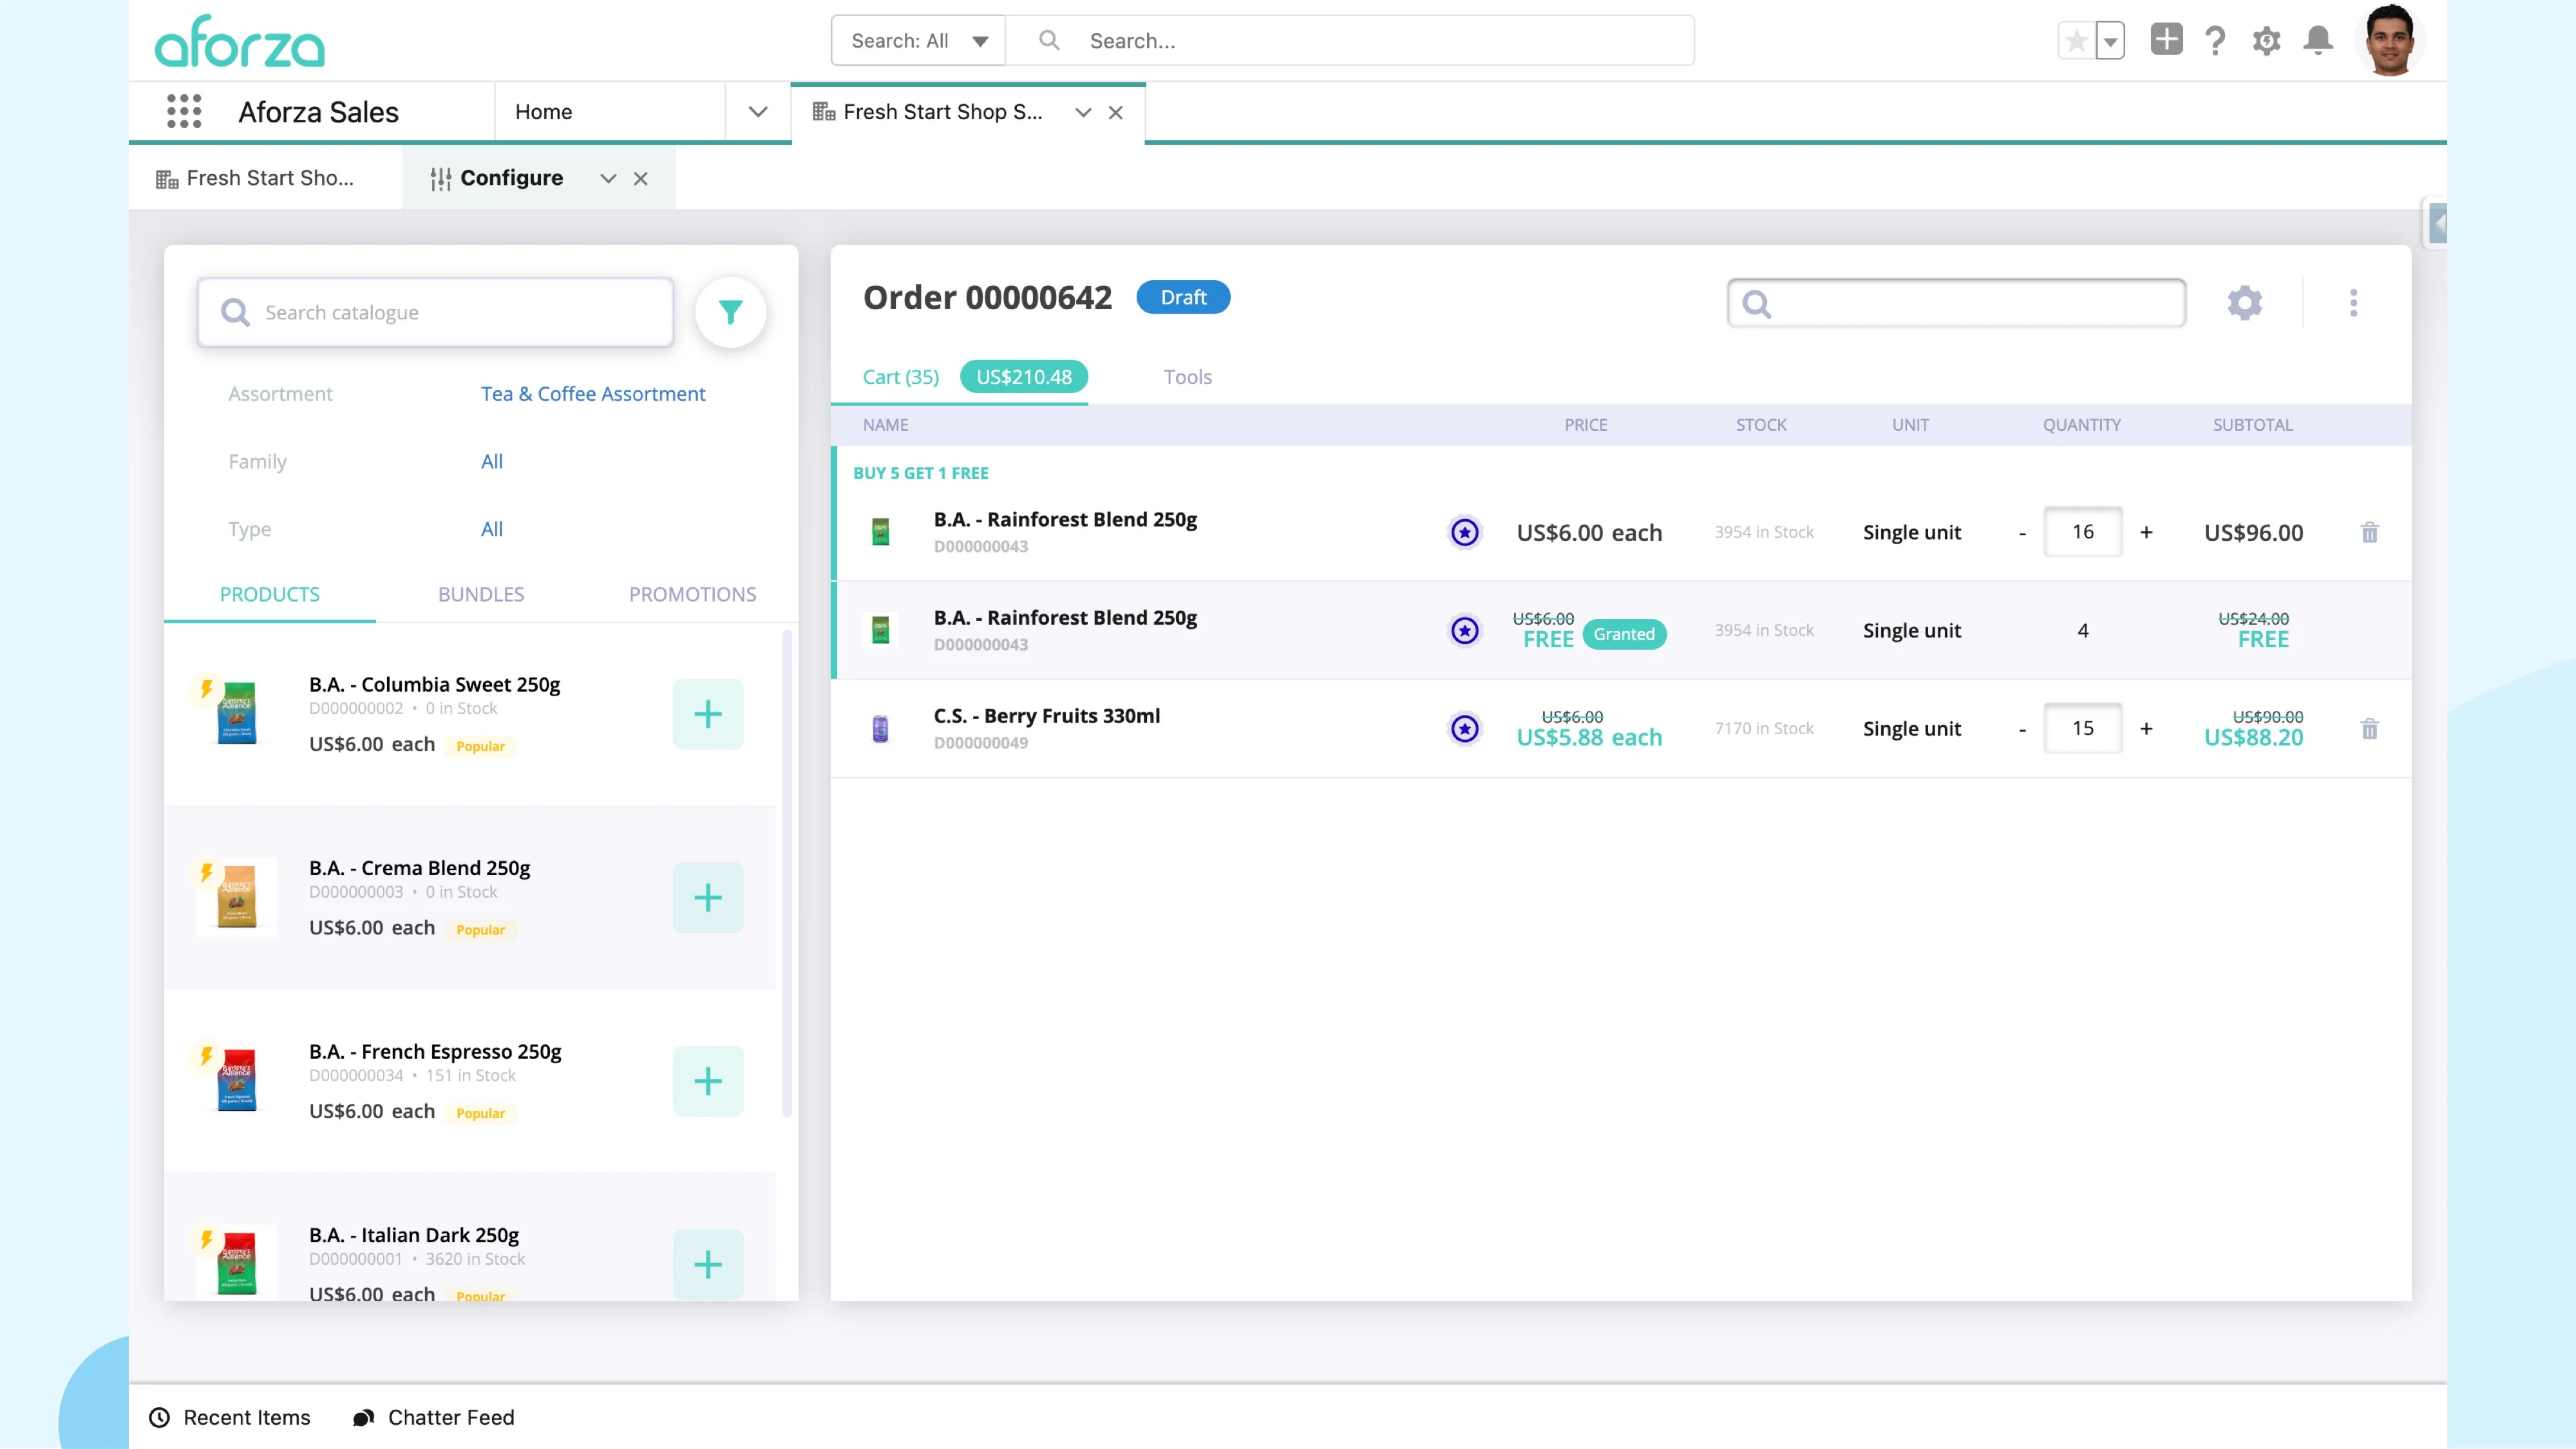This screenshot has height=1449, width=2576.
Task: Increase Rainforest Blend quantity from 16
Action: click(2146, 532)
